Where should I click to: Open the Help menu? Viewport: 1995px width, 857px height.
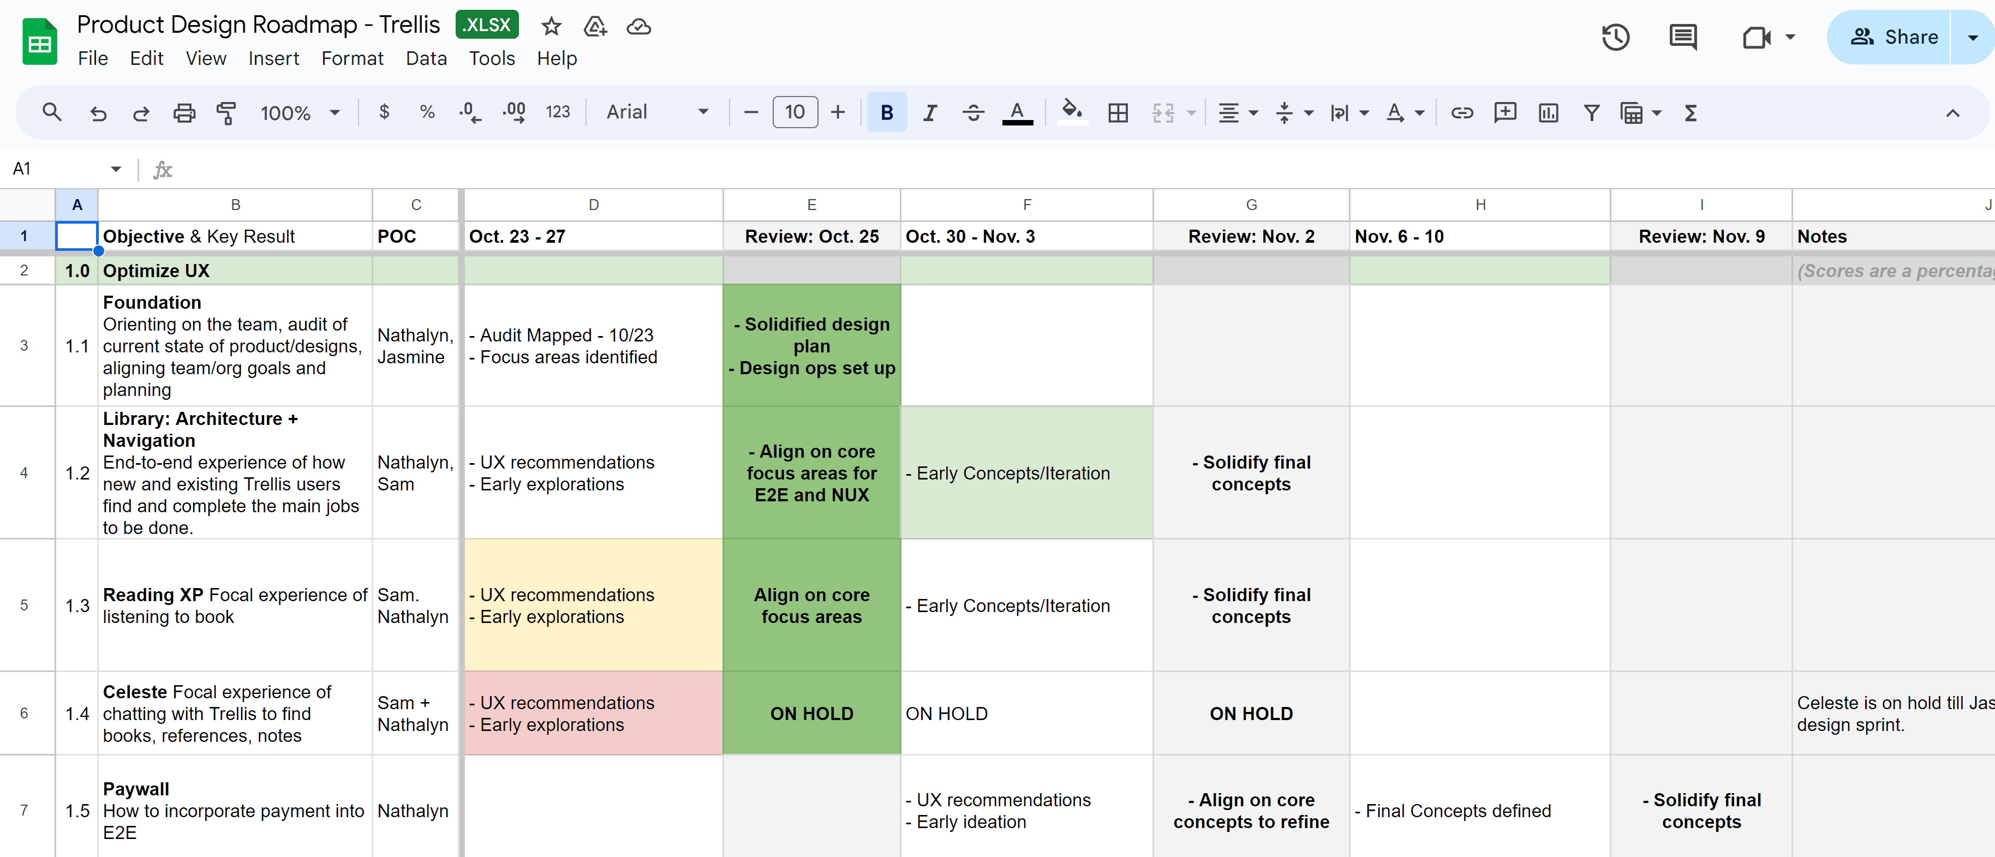coord(557,59)
